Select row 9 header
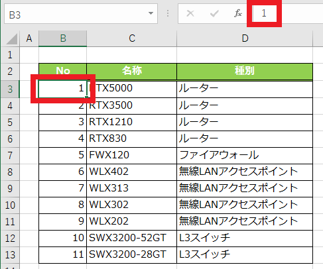This screenshot has height=269, width=323. coord(10,189)
